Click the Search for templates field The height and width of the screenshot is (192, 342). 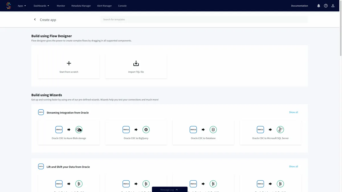tap(204, 20)
